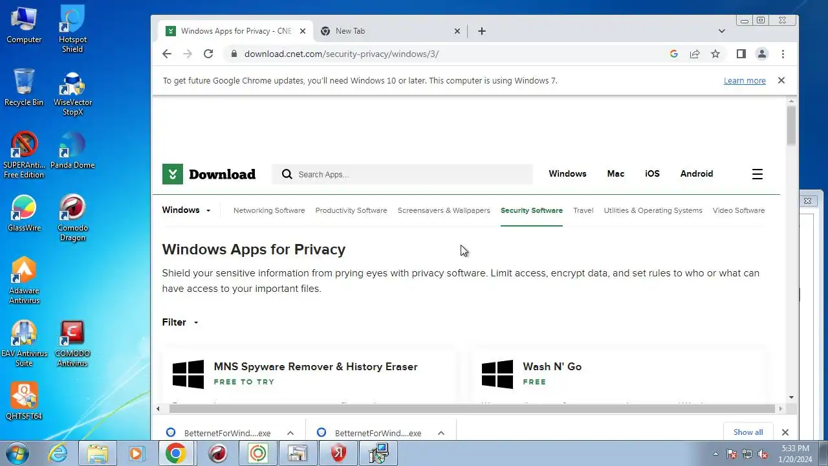The image size is (828, 466).
Task: Open the hamburger menu on Download site
Action: 757,174
